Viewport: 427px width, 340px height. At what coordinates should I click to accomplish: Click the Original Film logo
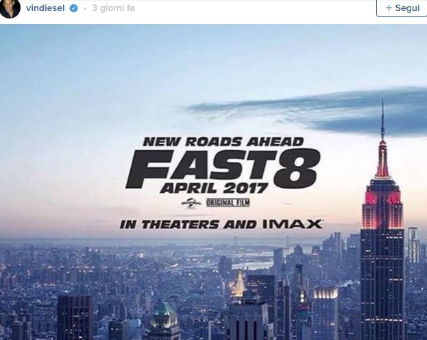(228, 203)
